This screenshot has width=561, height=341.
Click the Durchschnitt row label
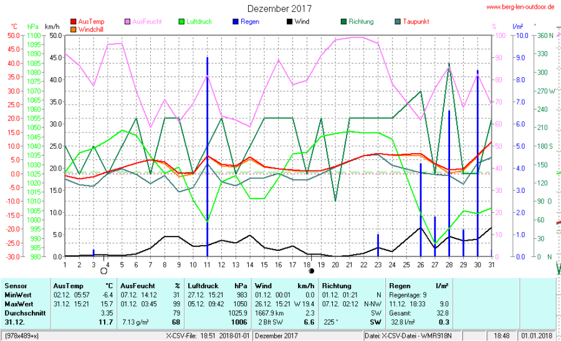25,312
